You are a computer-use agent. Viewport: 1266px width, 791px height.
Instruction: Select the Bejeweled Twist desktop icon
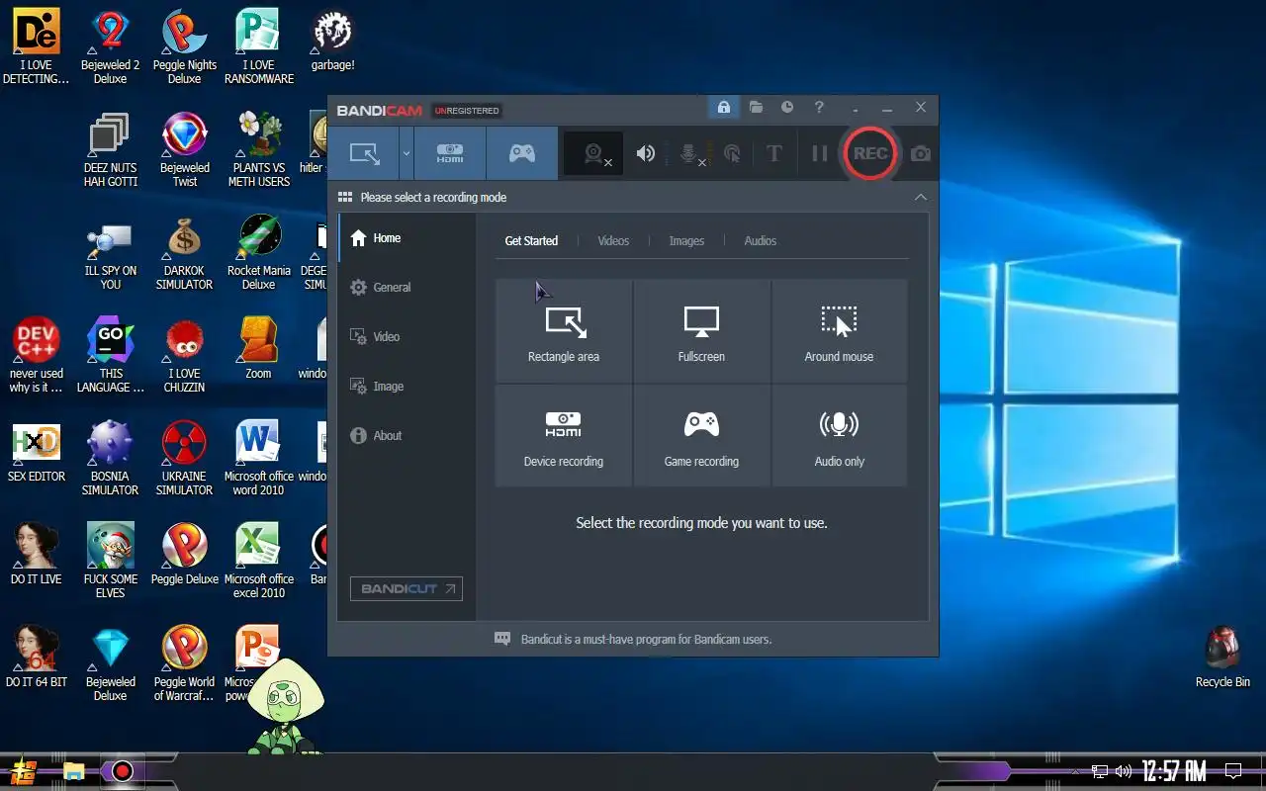[184, 150]
